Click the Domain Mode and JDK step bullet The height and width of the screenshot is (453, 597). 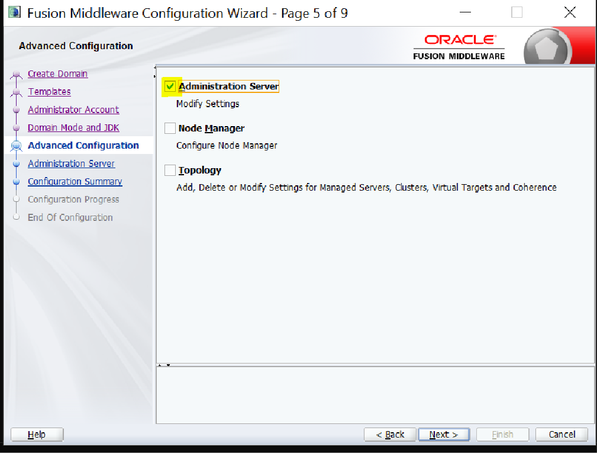[x=17, y=128]
